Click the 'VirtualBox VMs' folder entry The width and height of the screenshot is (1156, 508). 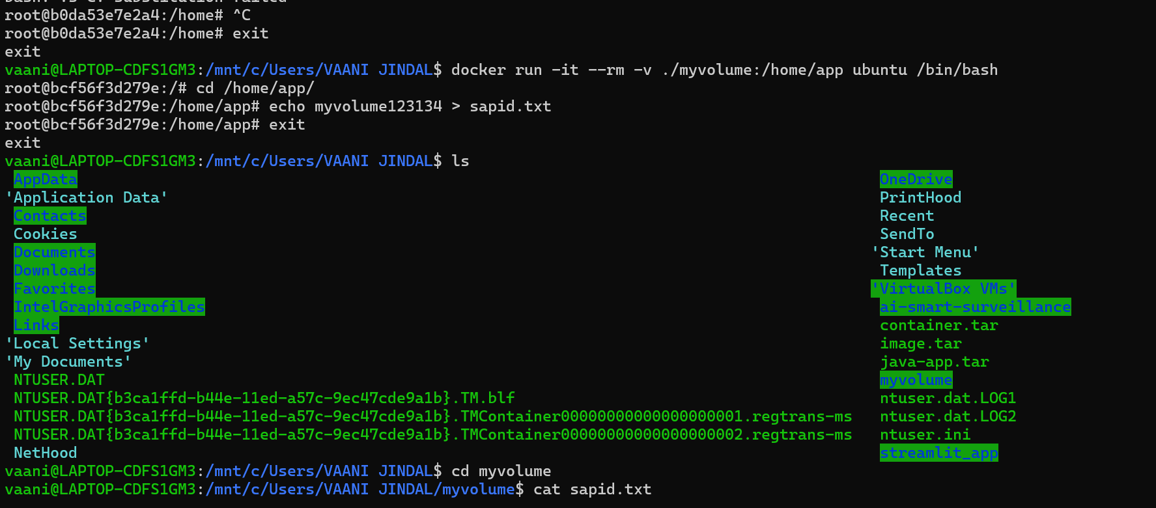943,289
